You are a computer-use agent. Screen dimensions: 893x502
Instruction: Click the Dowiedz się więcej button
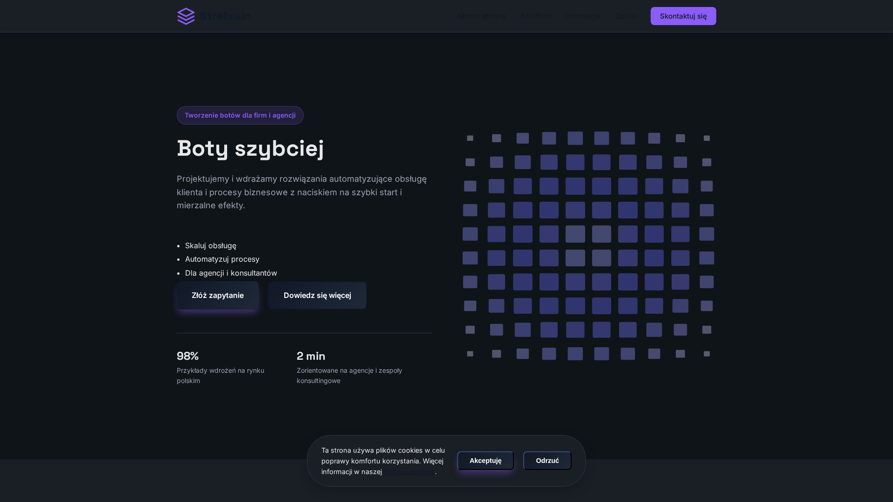[x=317, y=295]
